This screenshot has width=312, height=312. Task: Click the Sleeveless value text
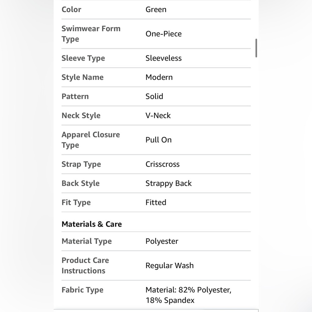click(163, 58)
